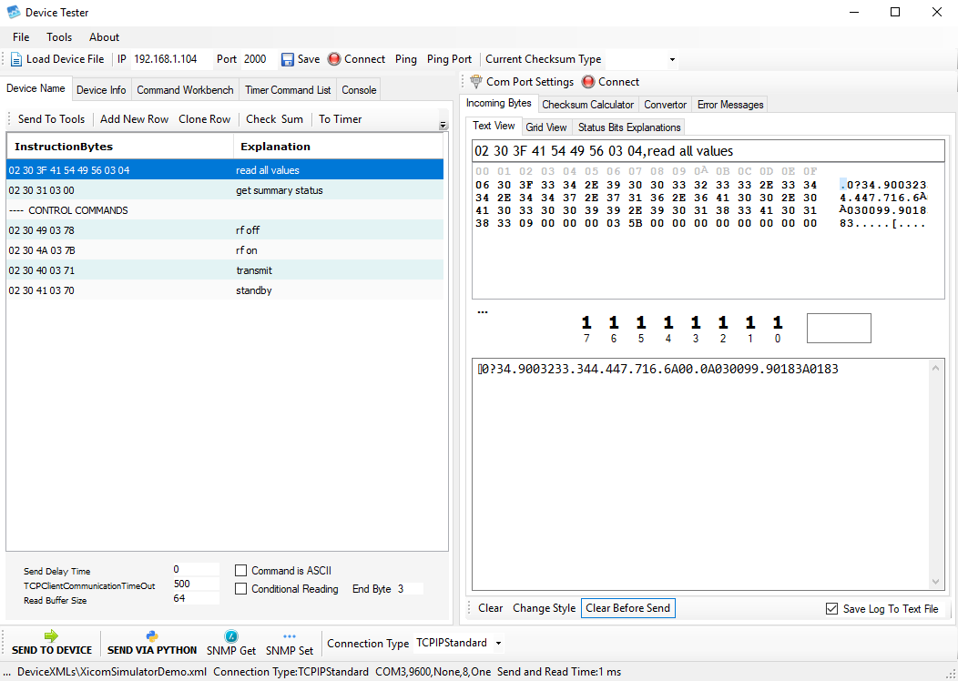Image resolution: width=958 pixels, height=681 pixels.
Task: Click the Change Style button
Action: coord(544,608)
